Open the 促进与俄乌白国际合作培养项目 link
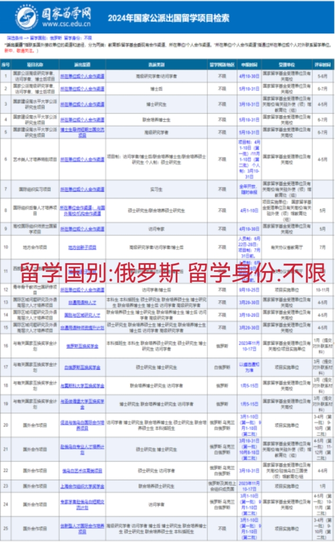 82,425
